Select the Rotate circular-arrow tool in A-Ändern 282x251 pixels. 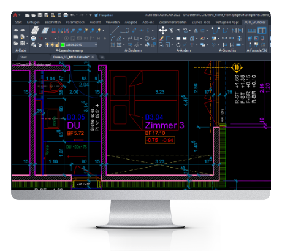(x=178, y=45)
